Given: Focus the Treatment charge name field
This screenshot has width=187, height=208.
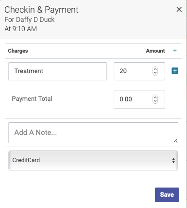Looking at the screenshot, I should (57, 71).
